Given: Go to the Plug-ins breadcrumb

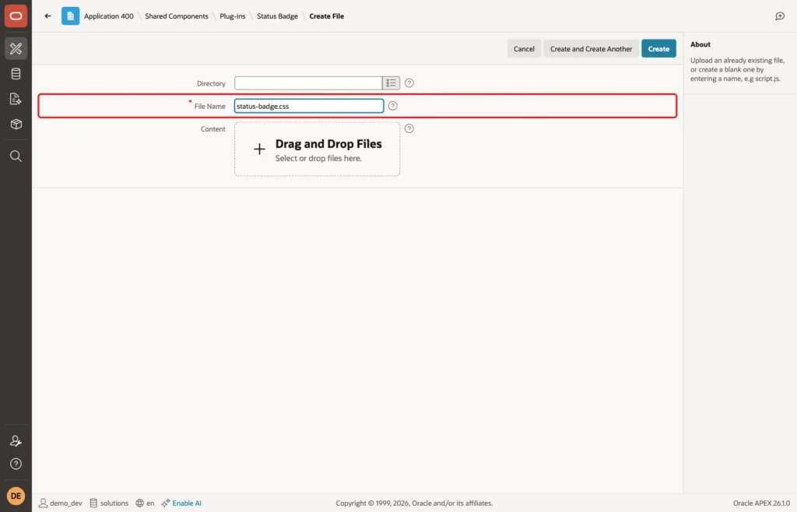Looking at the screenshot, I should pyautogui.click(x=232, y=16).
